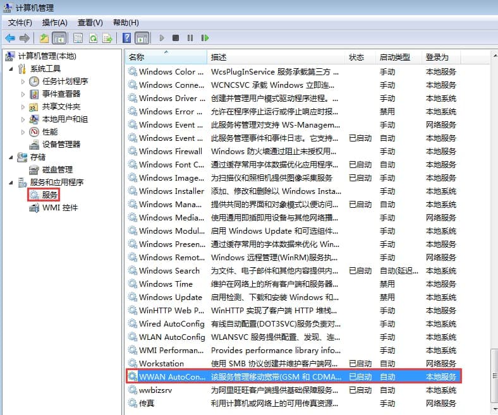Select the Windows Update service row
The image size is (498, 415).
coord(293,298)
